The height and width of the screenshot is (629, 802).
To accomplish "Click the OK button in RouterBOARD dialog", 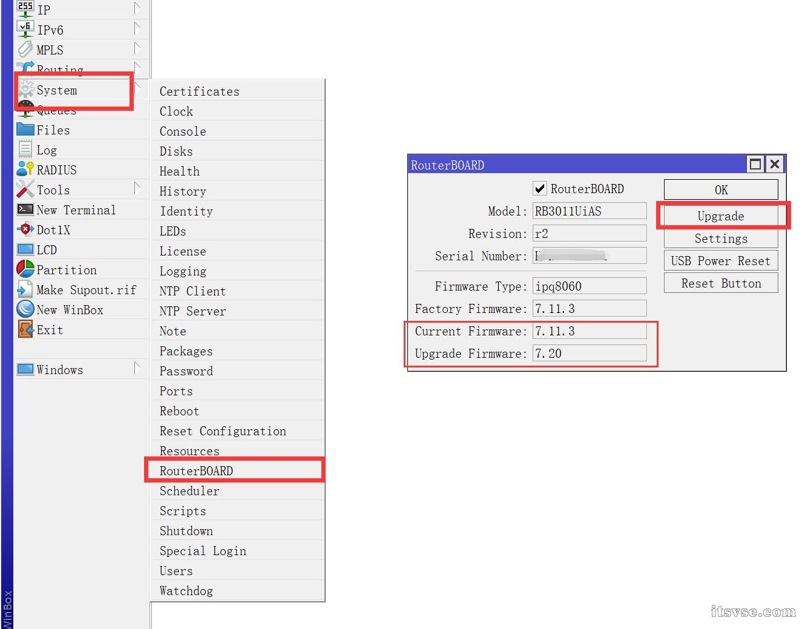I will pyautogui.click(x=721, y=190).
